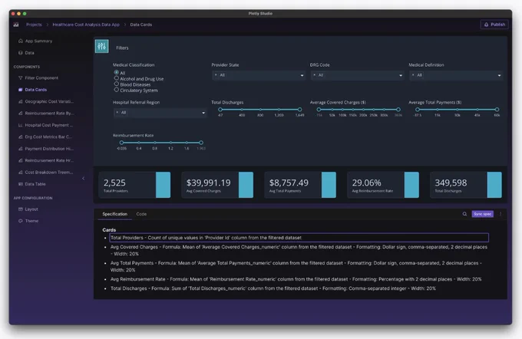Go to Projects breadcrumb link
Screen dimensions: 522x339
click(x=34, y=25)
